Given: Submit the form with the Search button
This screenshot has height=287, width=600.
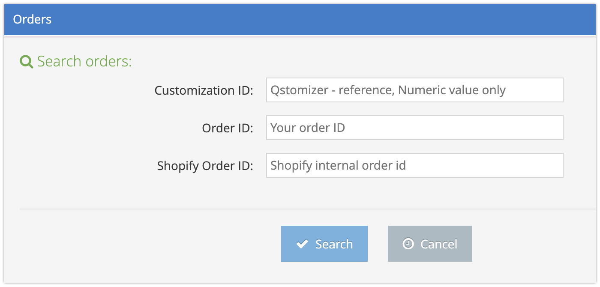Looking at the screenshot, I should coord(324,244).
